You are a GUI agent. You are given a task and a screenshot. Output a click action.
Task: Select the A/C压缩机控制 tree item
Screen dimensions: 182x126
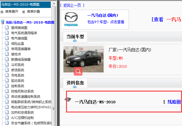tap(22, 118)
